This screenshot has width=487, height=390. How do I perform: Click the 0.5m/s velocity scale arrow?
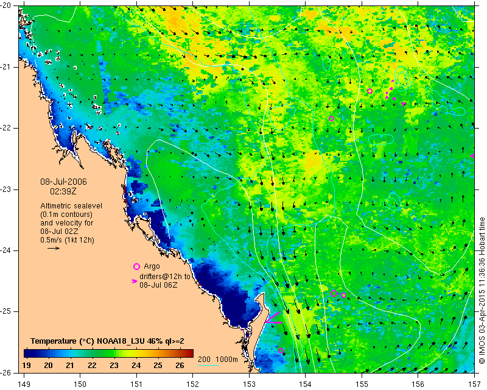click(x=54, y=248)
